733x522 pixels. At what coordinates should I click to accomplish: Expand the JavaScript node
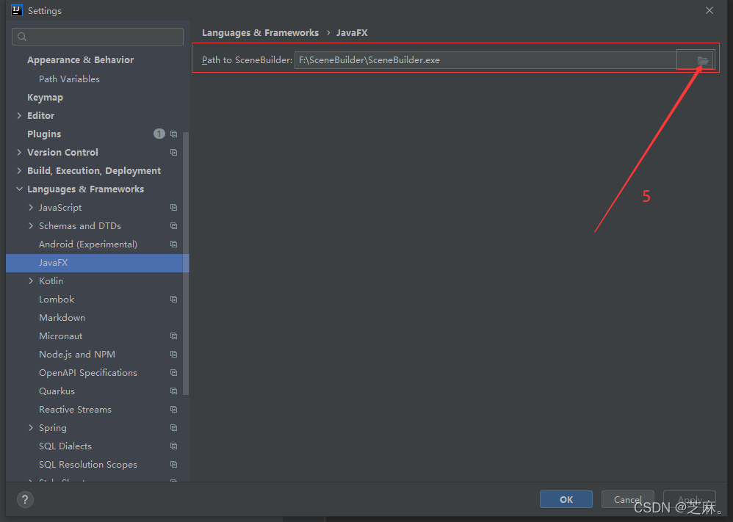(31, 208)
